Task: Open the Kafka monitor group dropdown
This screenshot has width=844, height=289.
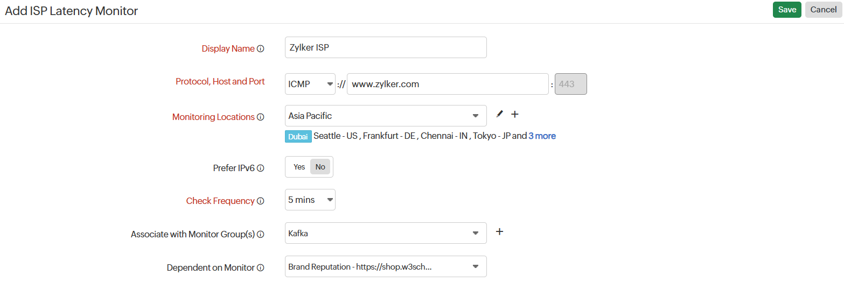Action: coord(385,234)
